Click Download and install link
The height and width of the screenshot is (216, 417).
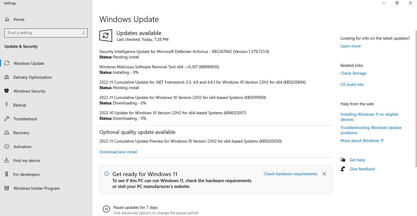(118, 152)
